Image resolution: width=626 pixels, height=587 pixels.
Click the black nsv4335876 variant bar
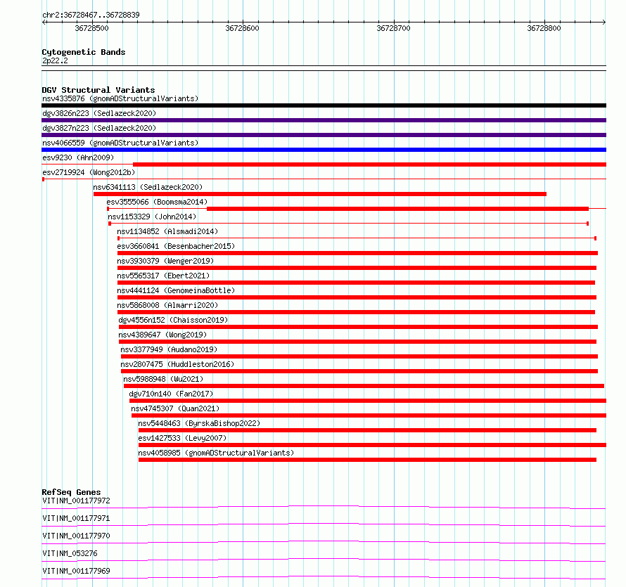324,105
